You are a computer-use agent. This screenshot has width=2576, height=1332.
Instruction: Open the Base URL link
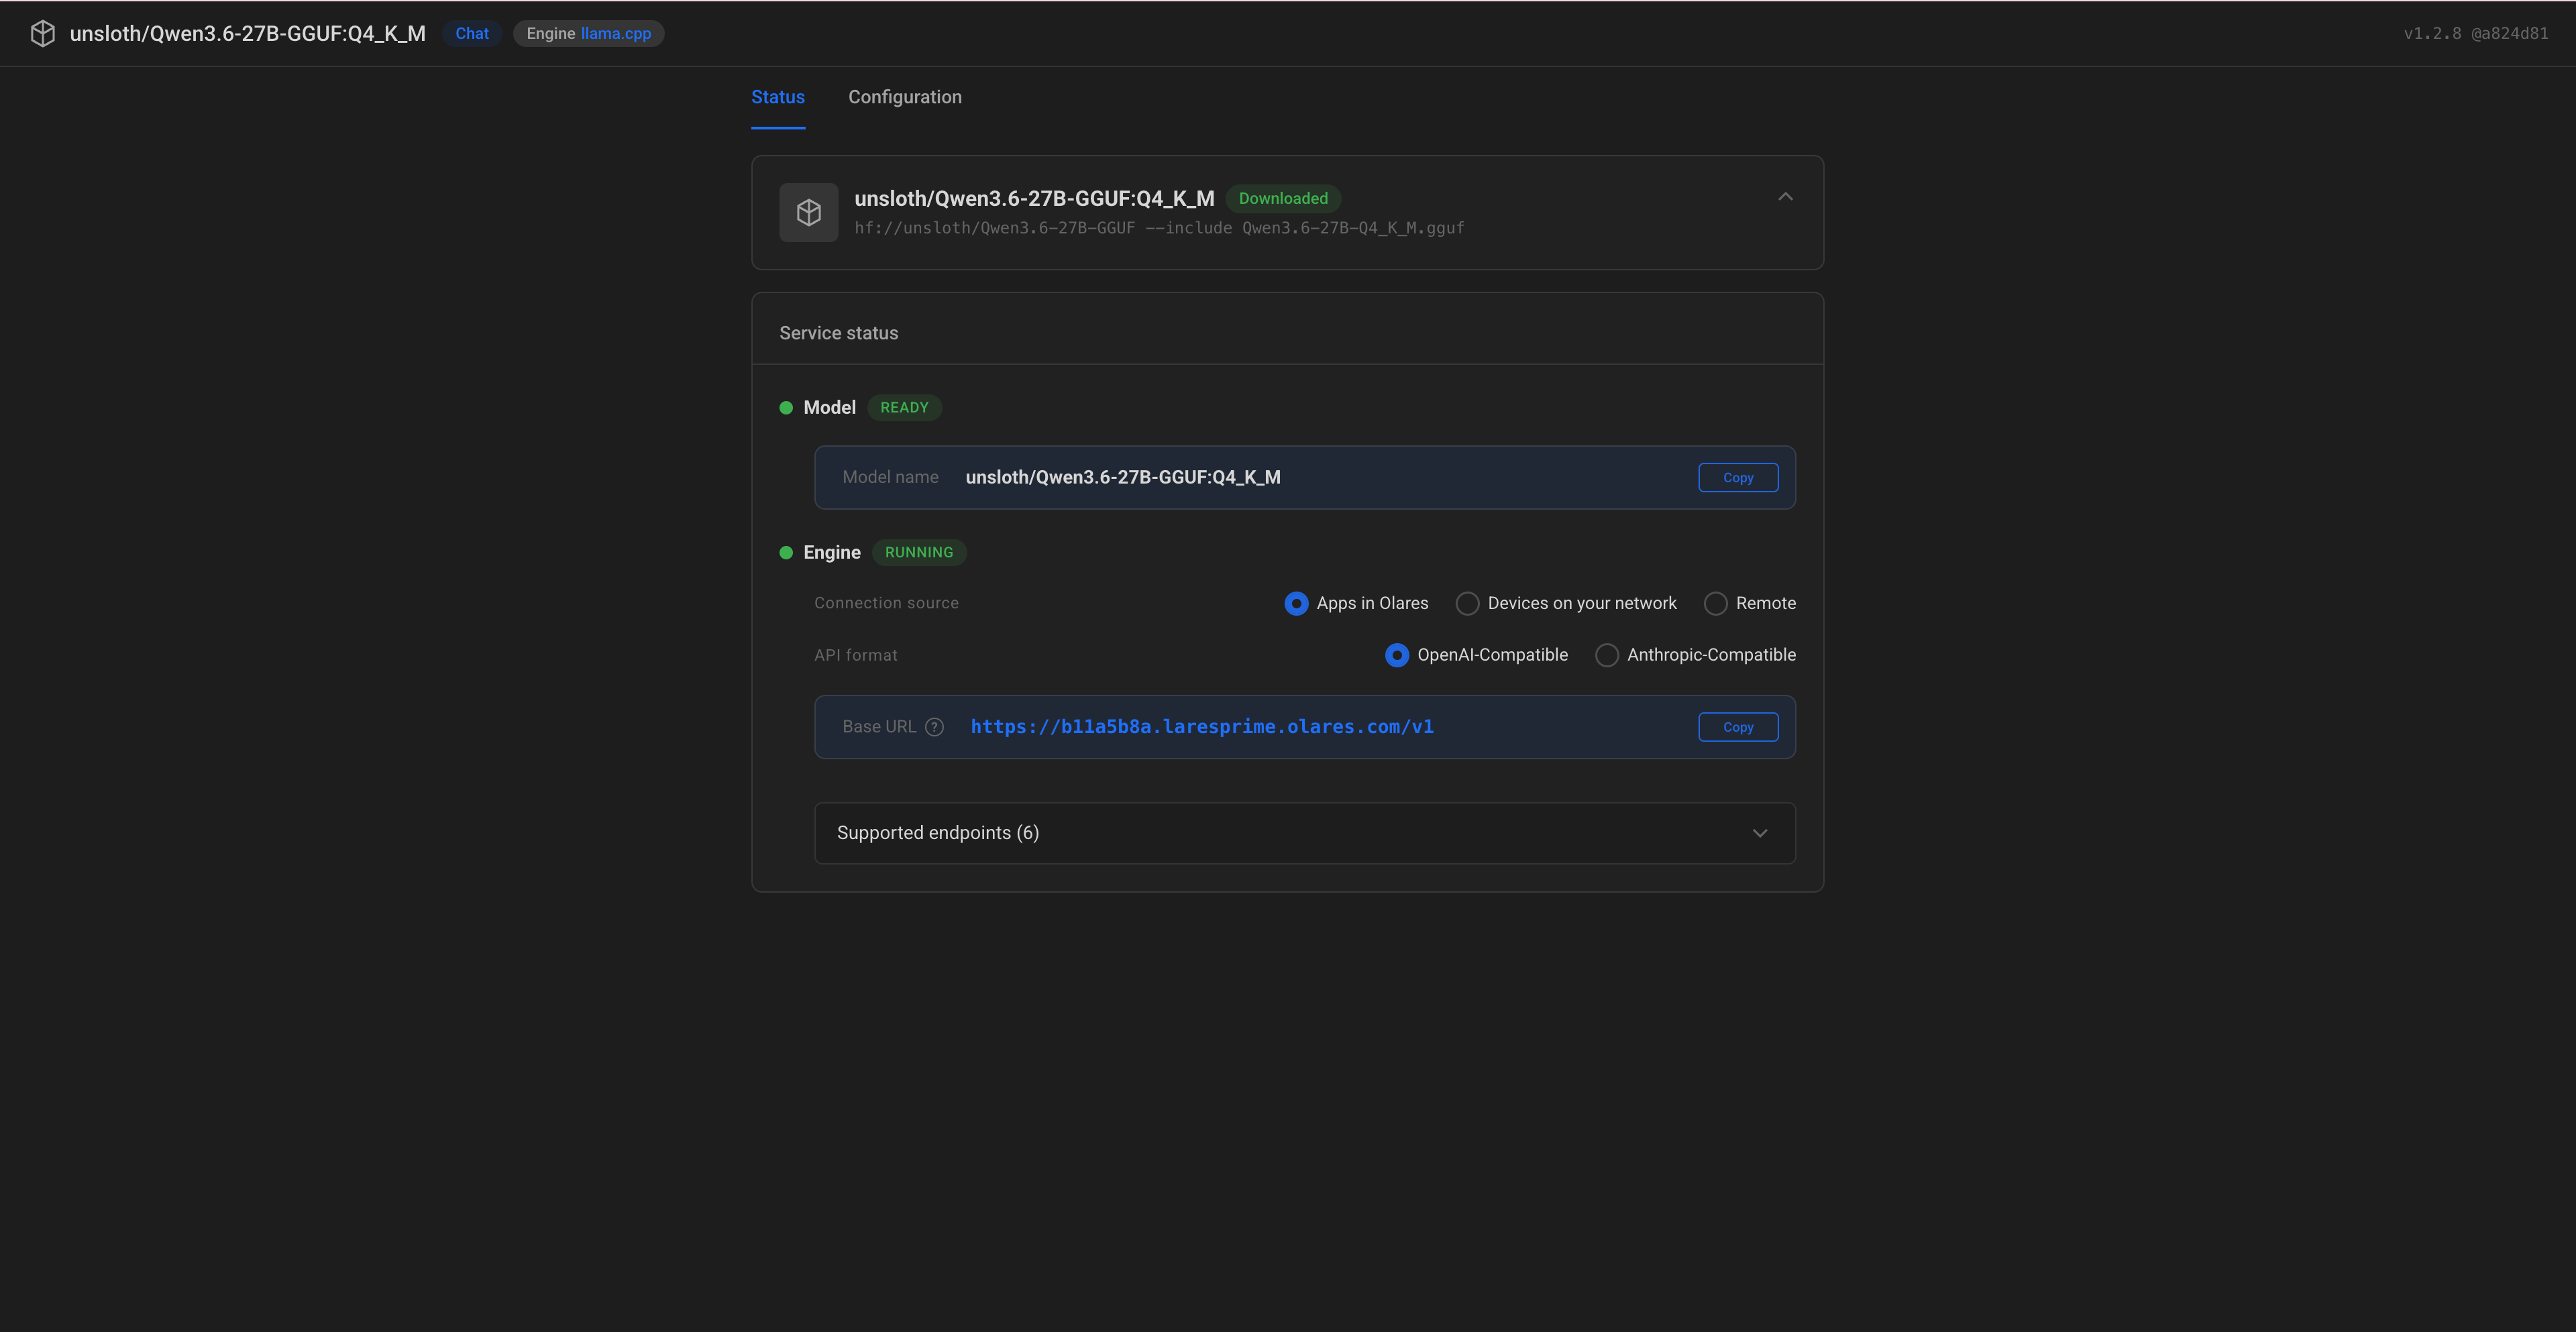point(1202,727)
